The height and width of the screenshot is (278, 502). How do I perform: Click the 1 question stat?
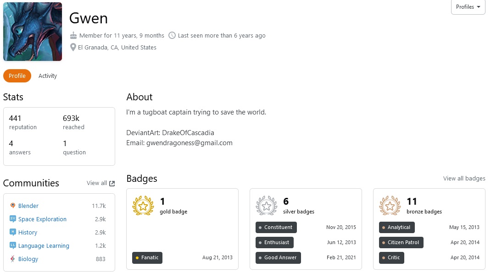(x=74, y=147)
